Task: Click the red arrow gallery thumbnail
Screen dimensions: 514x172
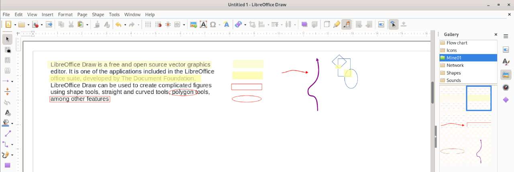Action: [x=453, y=125]
